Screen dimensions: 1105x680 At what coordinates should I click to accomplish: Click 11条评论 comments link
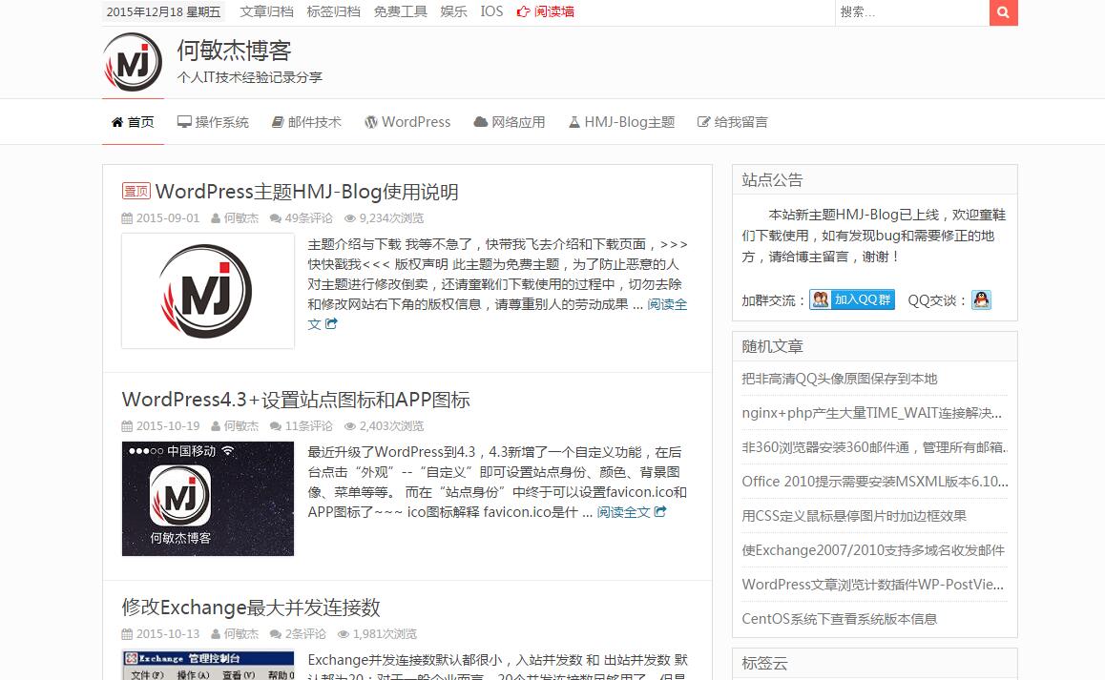308,426
